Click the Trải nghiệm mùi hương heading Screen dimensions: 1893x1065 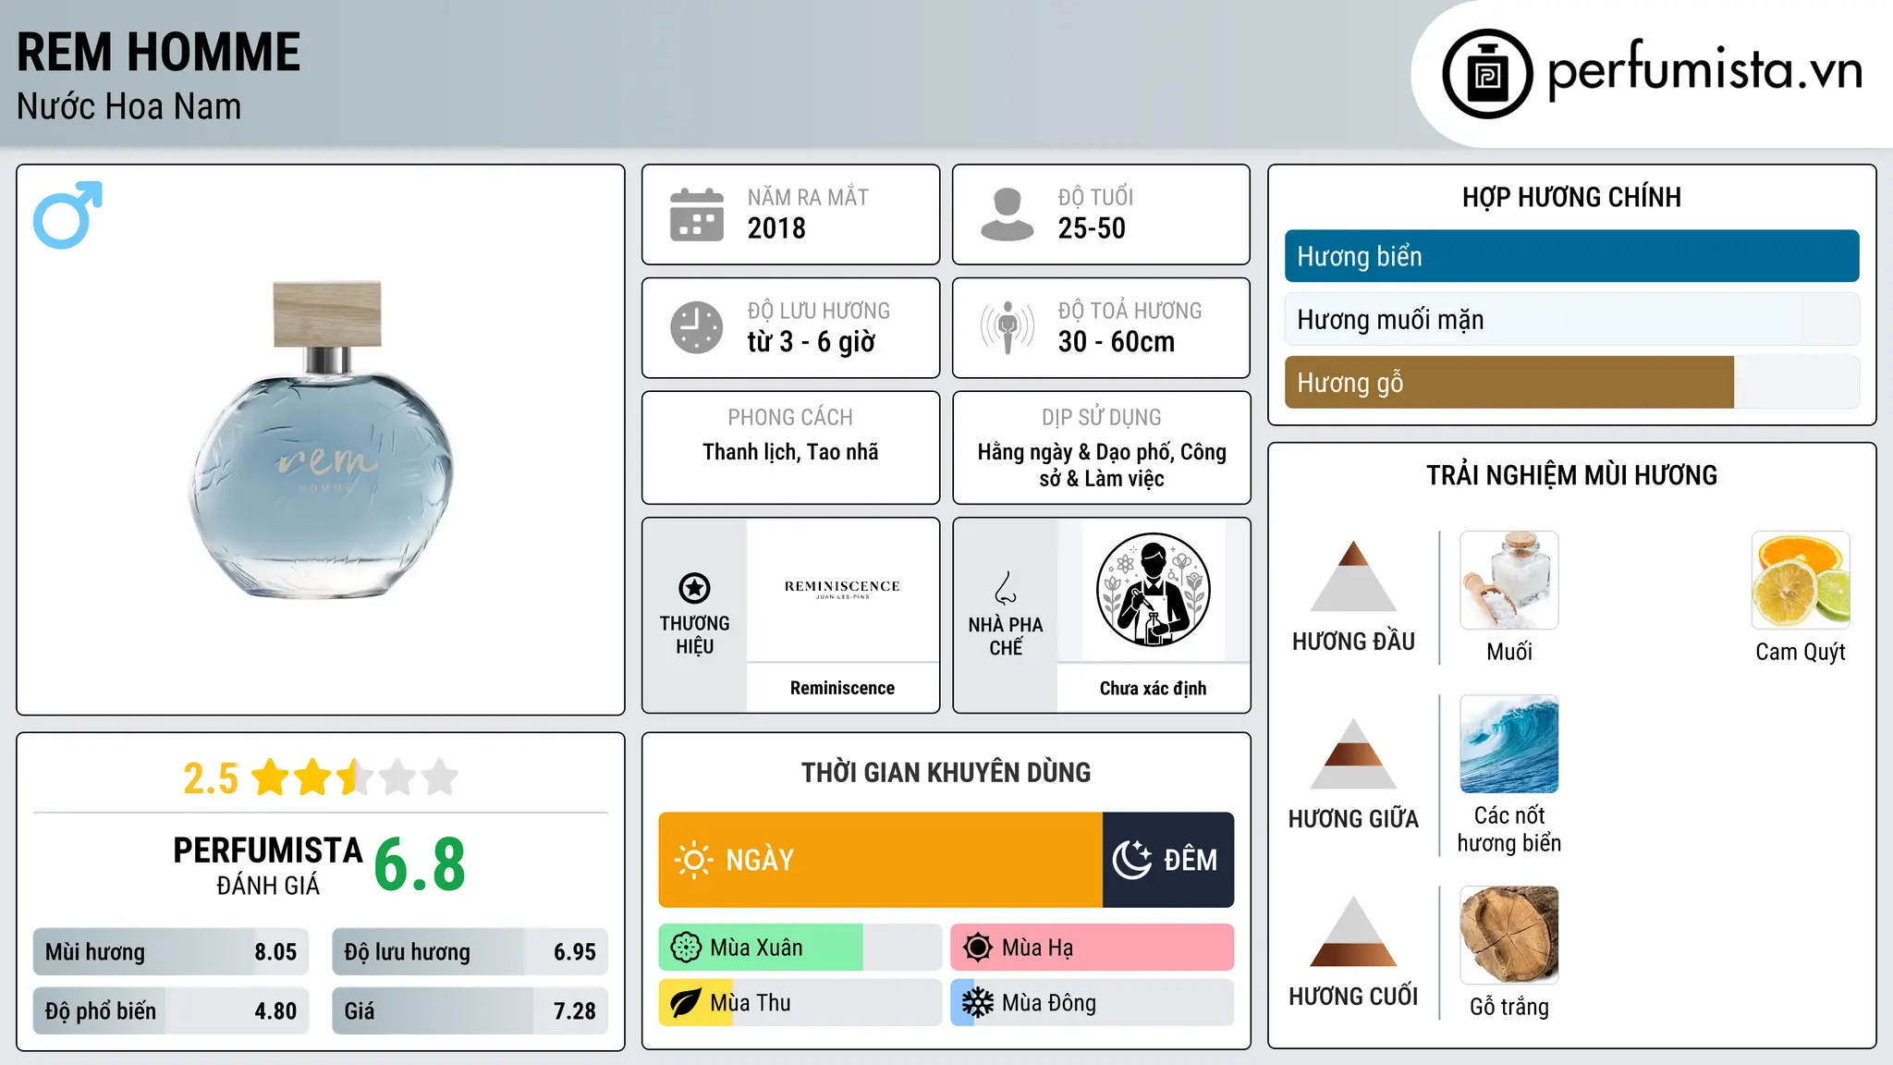[x=1571, y=475]
